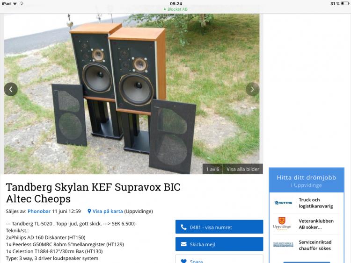Open the Rottne company logo
This screenshot has height=263, width=351.
pos(283,203)
